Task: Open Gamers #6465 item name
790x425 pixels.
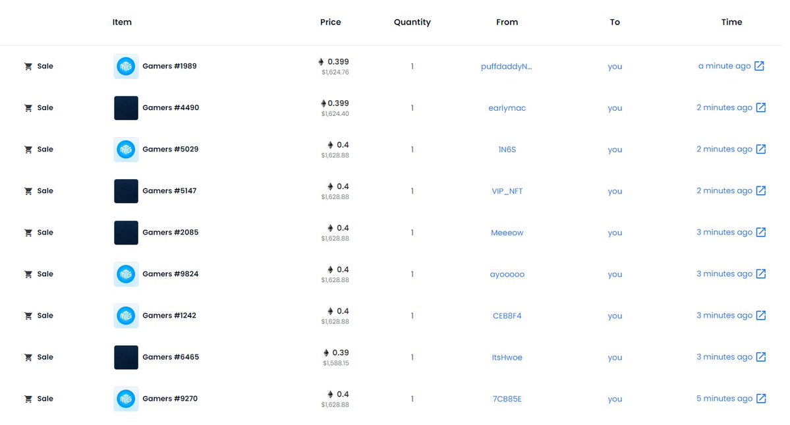Action: (170, 357)
